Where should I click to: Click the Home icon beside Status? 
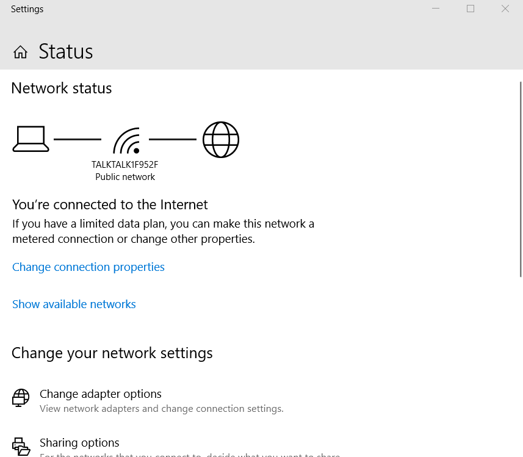(x=21, y=52)
